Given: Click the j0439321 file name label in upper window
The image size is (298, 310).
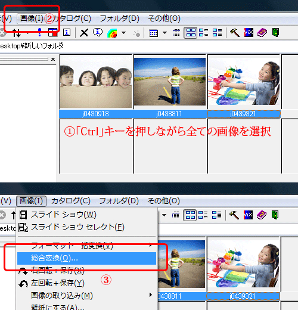Looking at the screenshot, I should [243, 114].
